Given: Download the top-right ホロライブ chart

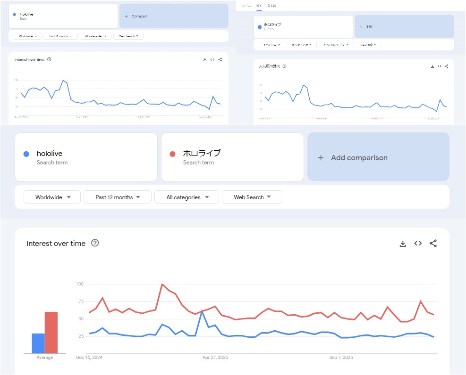Looking at the screenshot, I should tap(432, 66).
